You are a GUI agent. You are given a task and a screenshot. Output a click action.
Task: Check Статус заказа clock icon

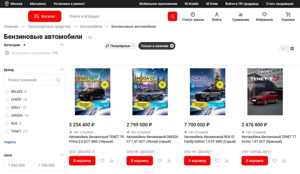(193, 14)
